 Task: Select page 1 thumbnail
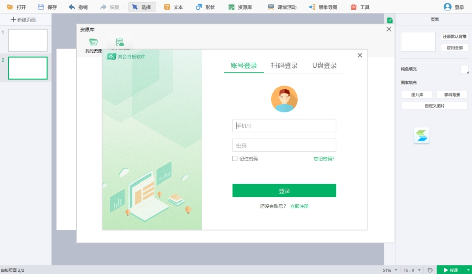28,40
